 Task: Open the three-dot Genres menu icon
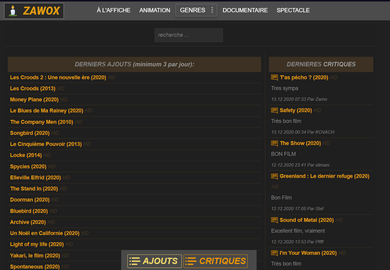pos(212,10)
